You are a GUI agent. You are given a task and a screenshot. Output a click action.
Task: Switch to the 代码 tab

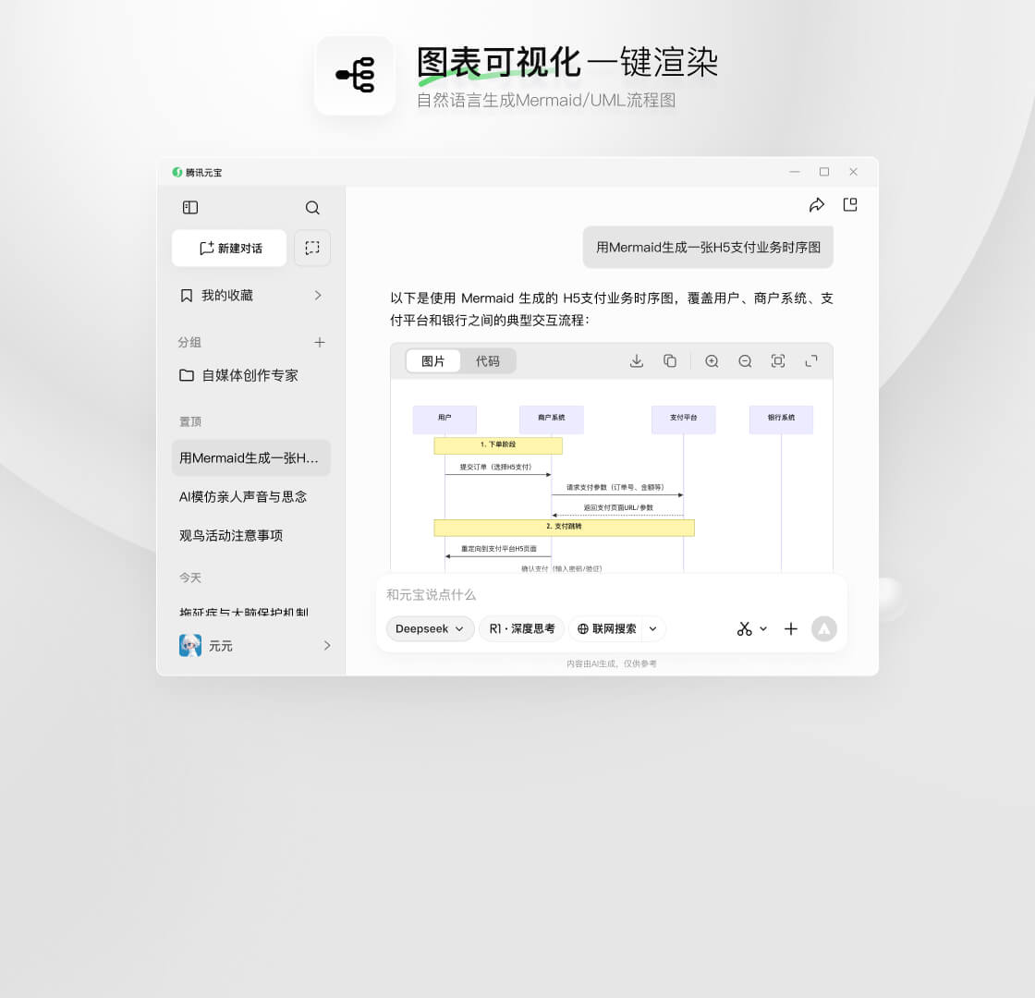tap(488, 361)
